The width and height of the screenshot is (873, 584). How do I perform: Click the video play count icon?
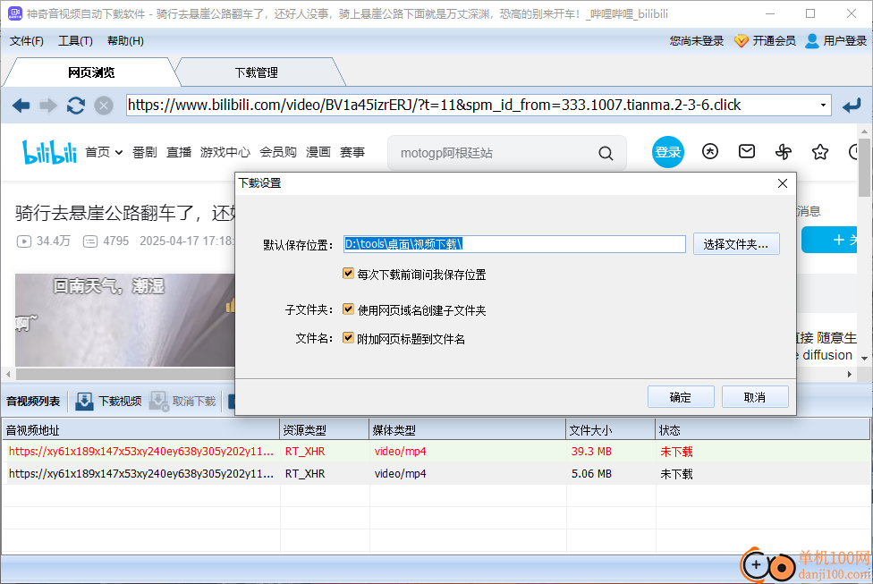click(x=24, y=241)
